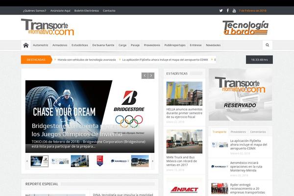The height and width of the screenshot is (196, 294).
Task: Open Honda vehículos tecnología avanzada headline
Action: pos(87,60)
